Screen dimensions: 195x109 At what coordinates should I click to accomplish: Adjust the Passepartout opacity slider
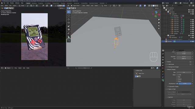click(185, 84)
